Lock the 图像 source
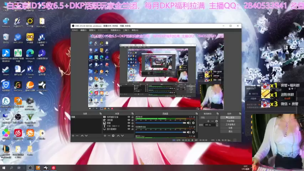304x171 pixels. (132, 123)
